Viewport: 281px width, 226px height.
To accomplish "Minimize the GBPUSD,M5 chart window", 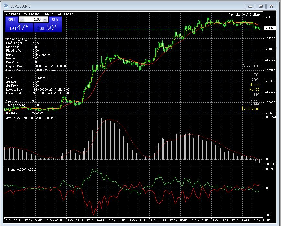I will (x=250, y=6).
